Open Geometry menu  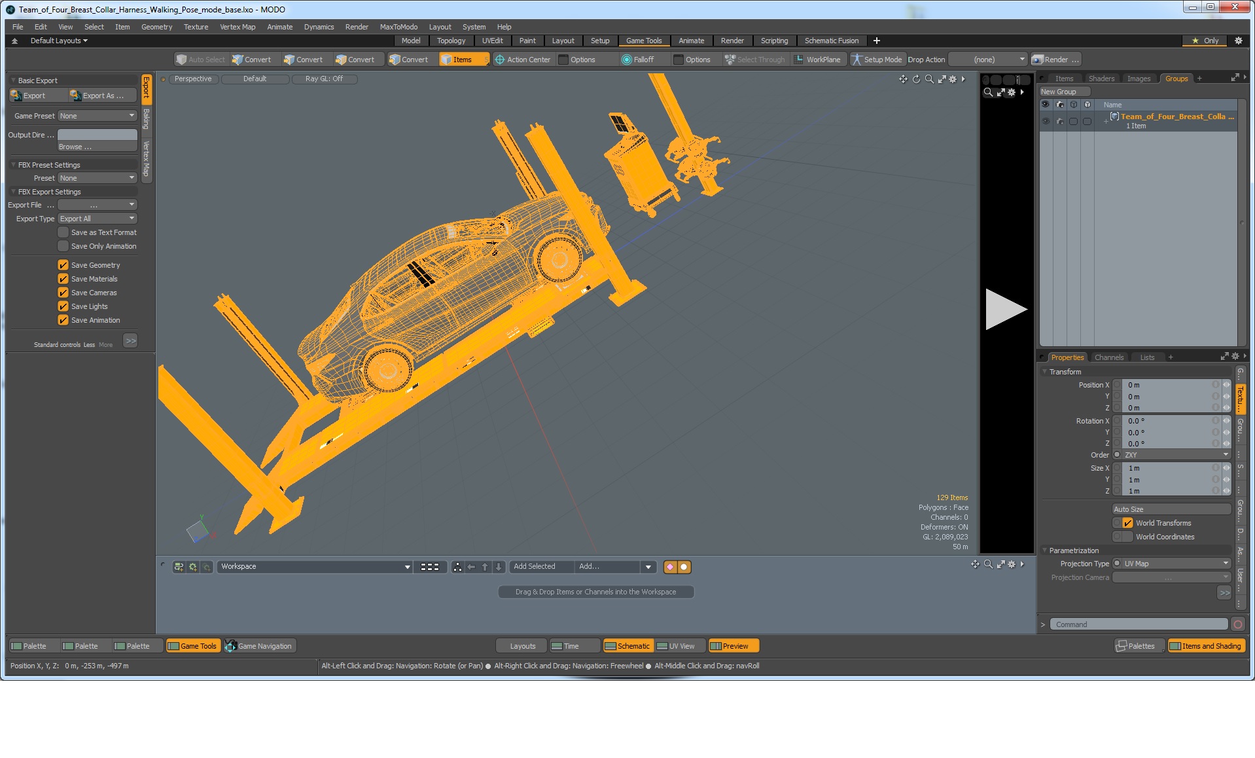(x=156, y=27)
